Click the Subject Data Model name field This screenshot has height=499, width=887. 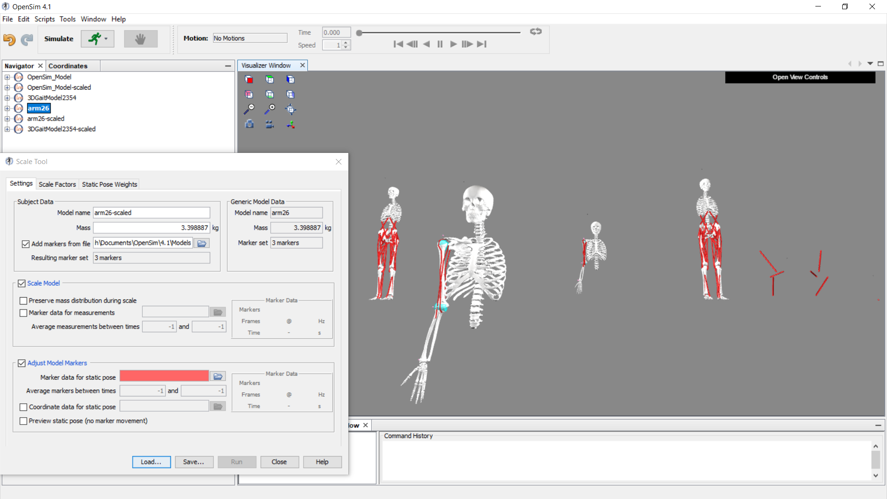[152, 213]
